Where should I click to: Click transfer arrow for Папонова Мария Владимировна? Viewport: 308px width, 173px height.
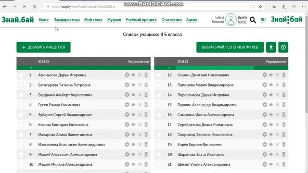(x=271, y=85)
